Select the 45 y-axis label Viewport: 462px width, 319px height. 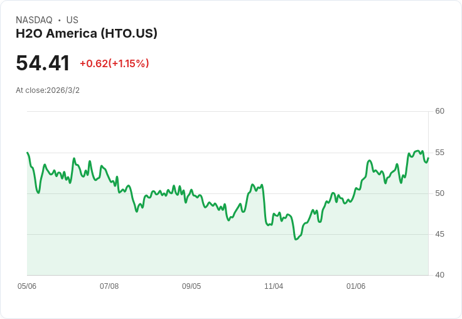click(x=440, y=234)
